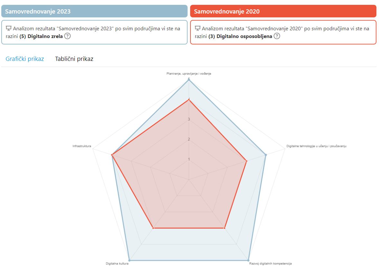Screen dimensions: 379x276
Task: Click the Infrastruktura axis label
Action: coord(82,146)
